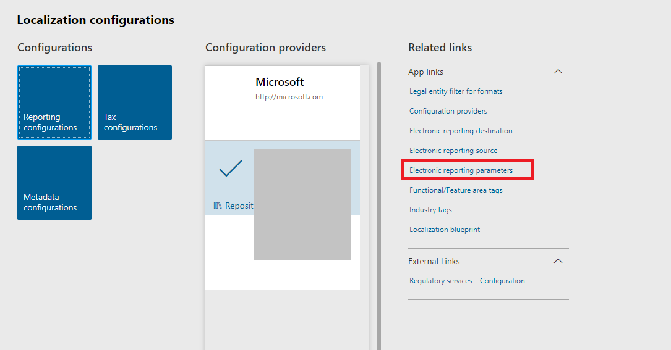This screenshot has height=350, width=671.
Task: Select the Microsoft configuration provider card
Action: 283,102
